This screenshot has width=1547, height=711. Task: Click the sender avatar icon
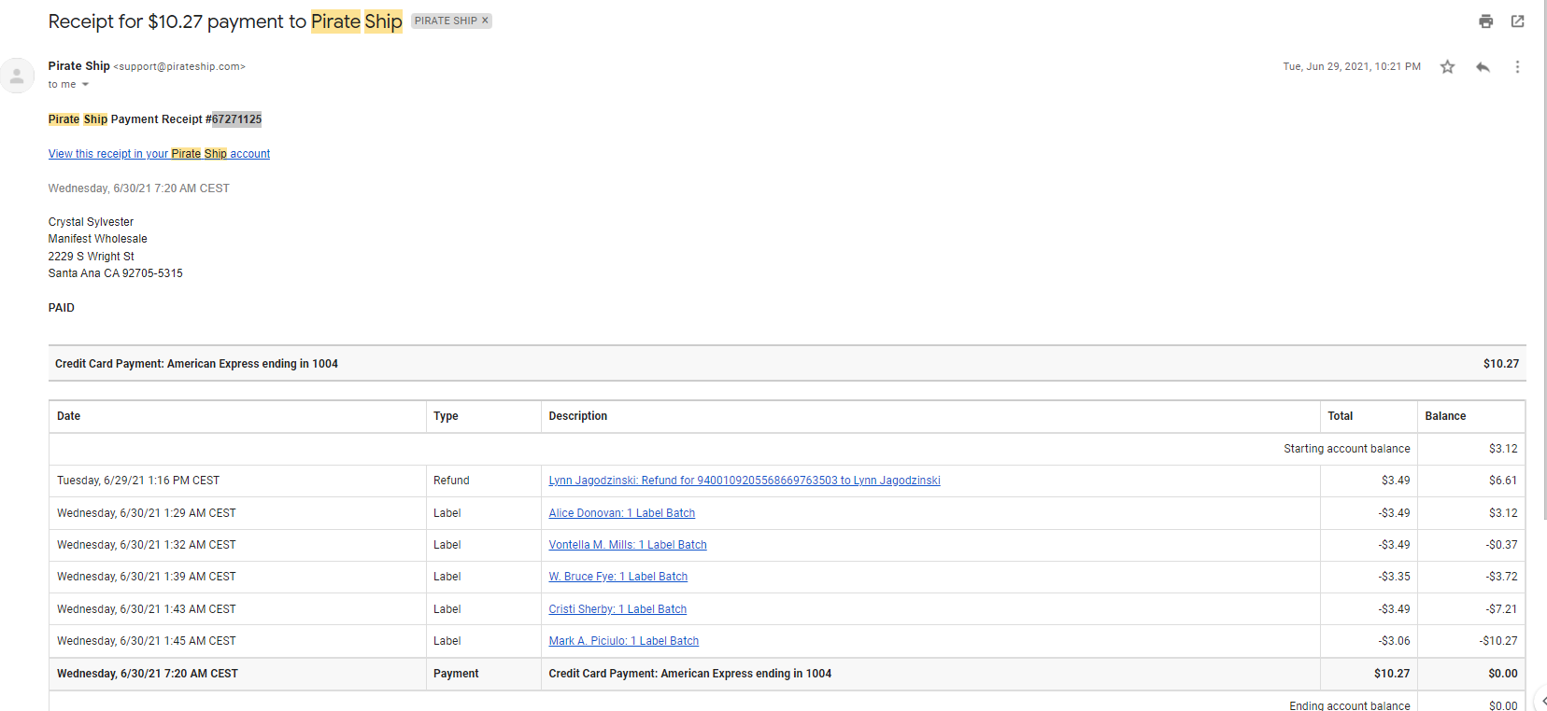tap(17, 76)
